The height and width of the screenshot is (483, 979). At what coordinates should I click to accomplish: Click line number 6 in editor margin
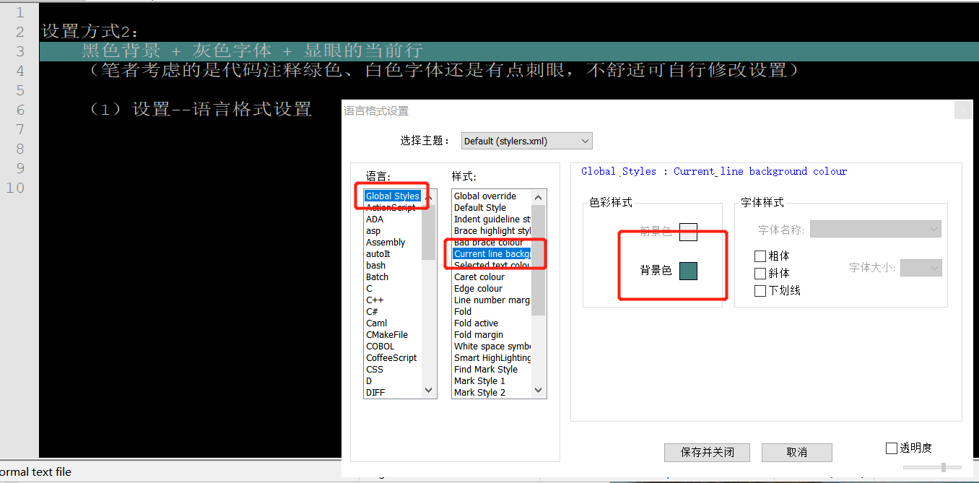pos(19,110)
